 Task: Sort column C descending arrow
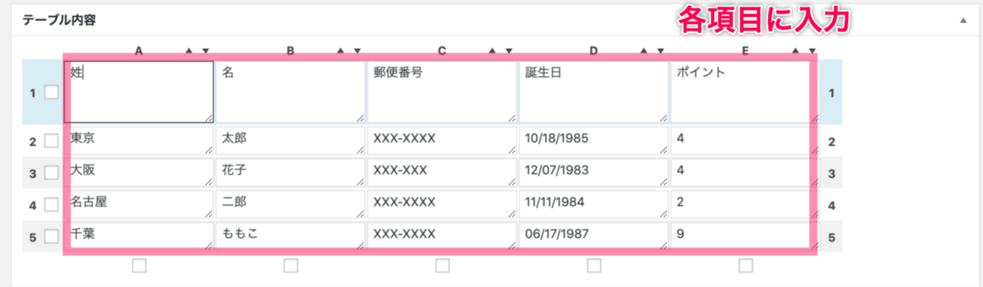(x=508, y=51)
